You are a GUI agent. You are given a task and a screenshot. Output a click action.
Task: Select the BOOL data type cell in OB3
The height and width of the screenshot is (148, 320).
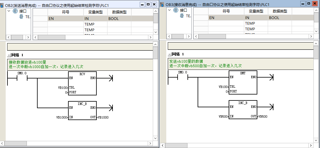pyautogui.click(x=280, y=18)
